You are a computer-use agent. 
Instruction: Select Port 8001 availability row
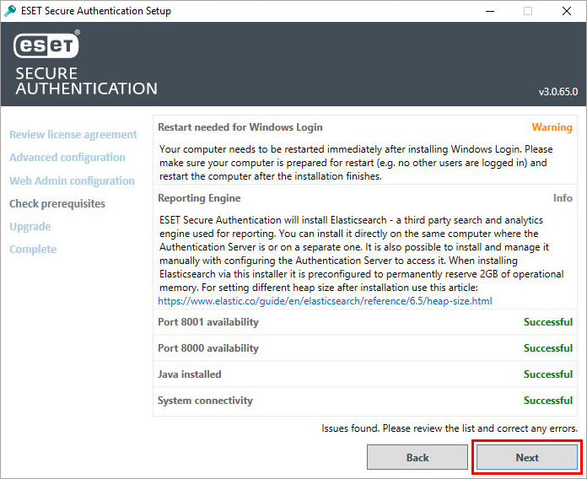pos(365,322)
